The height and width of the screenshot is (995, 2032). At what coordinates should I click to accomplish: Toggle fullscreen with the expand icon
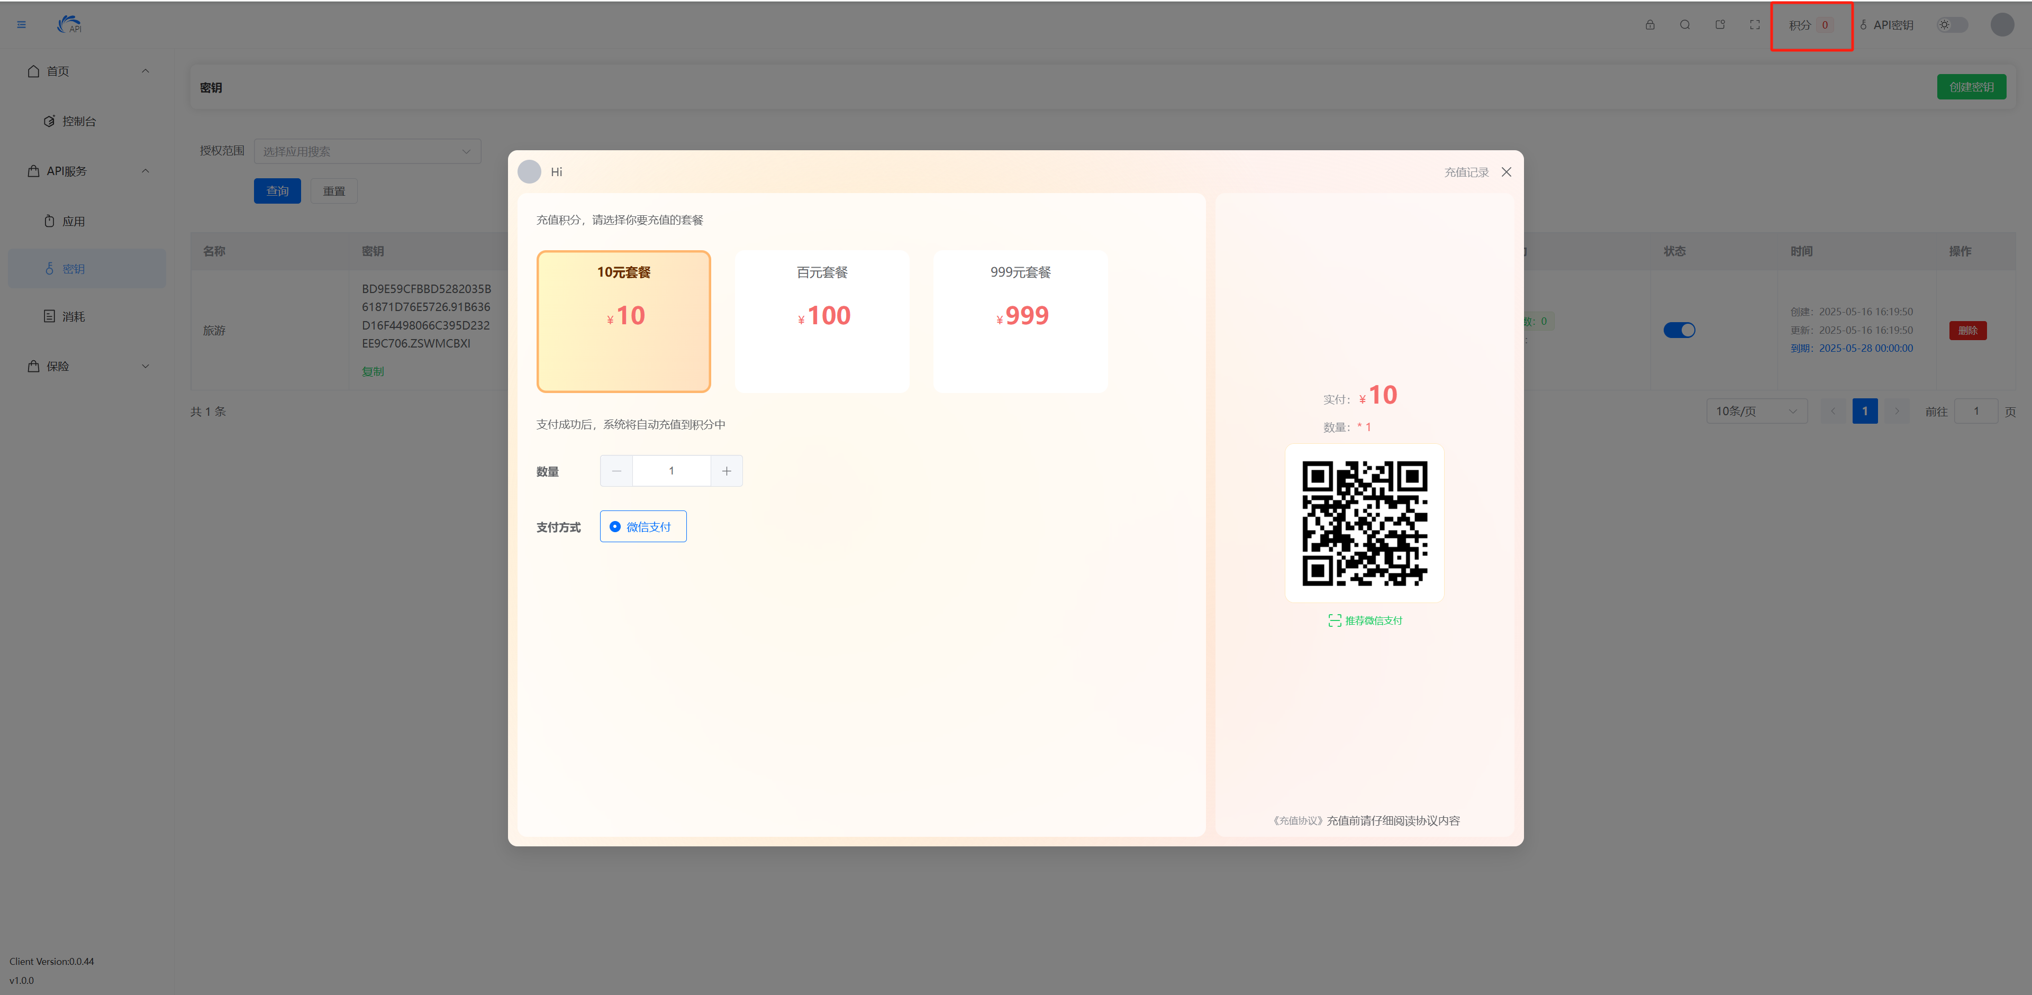click(1754, 25)
